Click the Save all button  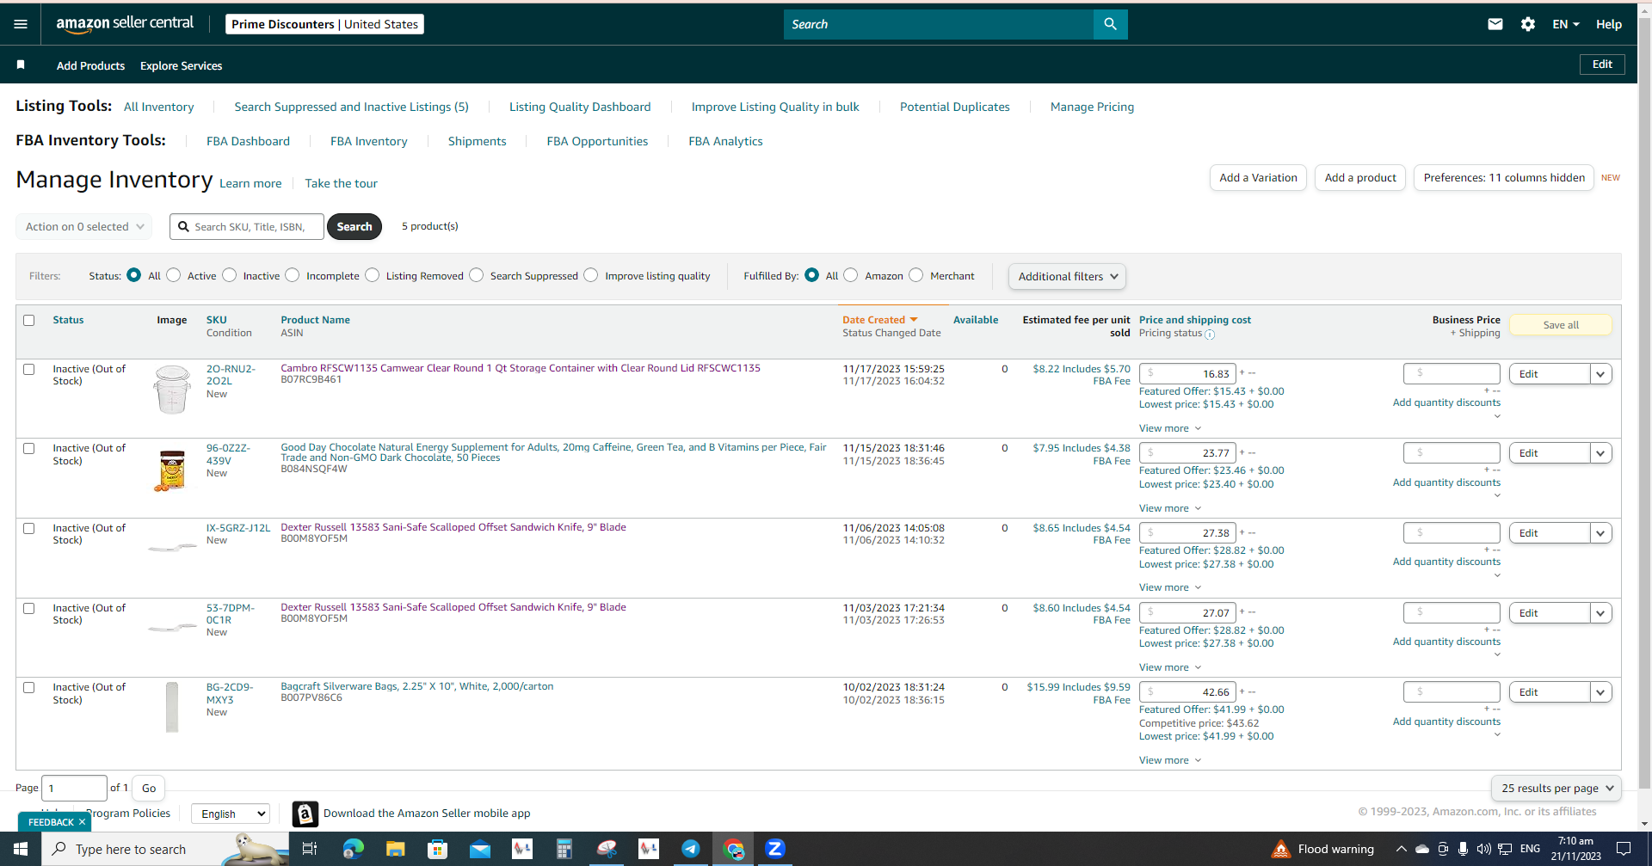1561,325
